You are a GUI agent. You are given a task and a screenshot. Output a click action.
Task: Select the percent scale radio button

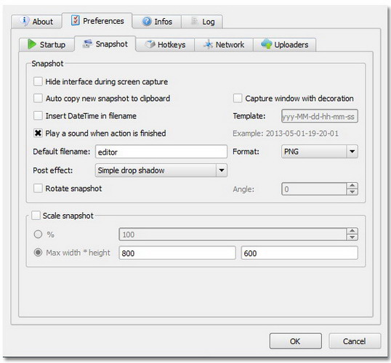(38, 234)
